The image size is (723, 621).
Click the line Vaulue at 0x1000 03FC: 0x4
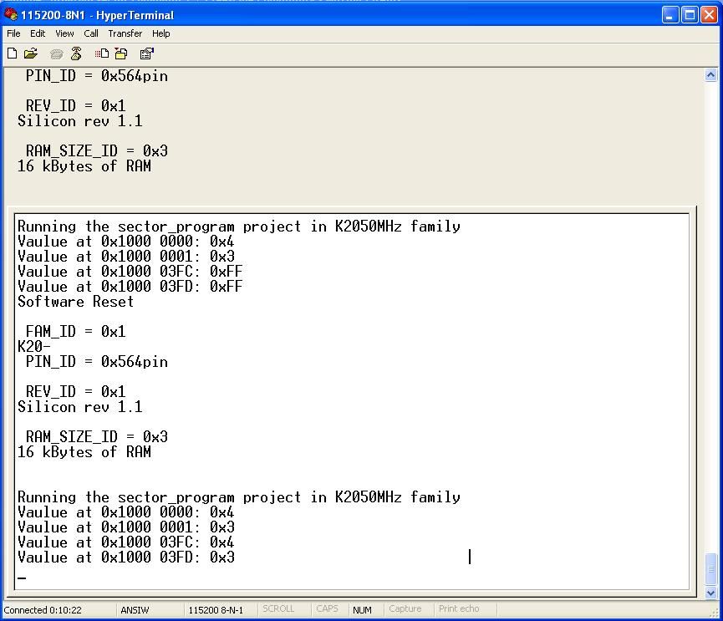click(126, 542)
